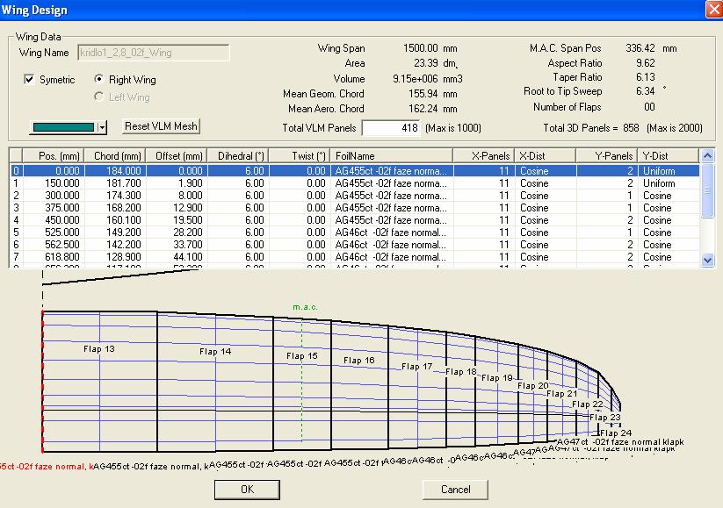Click the Uniform Y-Dist cell in row 1
Viewport: 723px width, 508px height.
coord(669,183)
